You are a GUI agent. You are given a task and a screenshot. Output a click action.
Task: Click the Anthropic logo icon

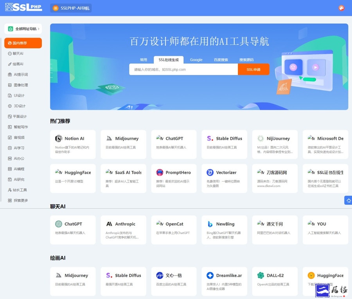109,224
